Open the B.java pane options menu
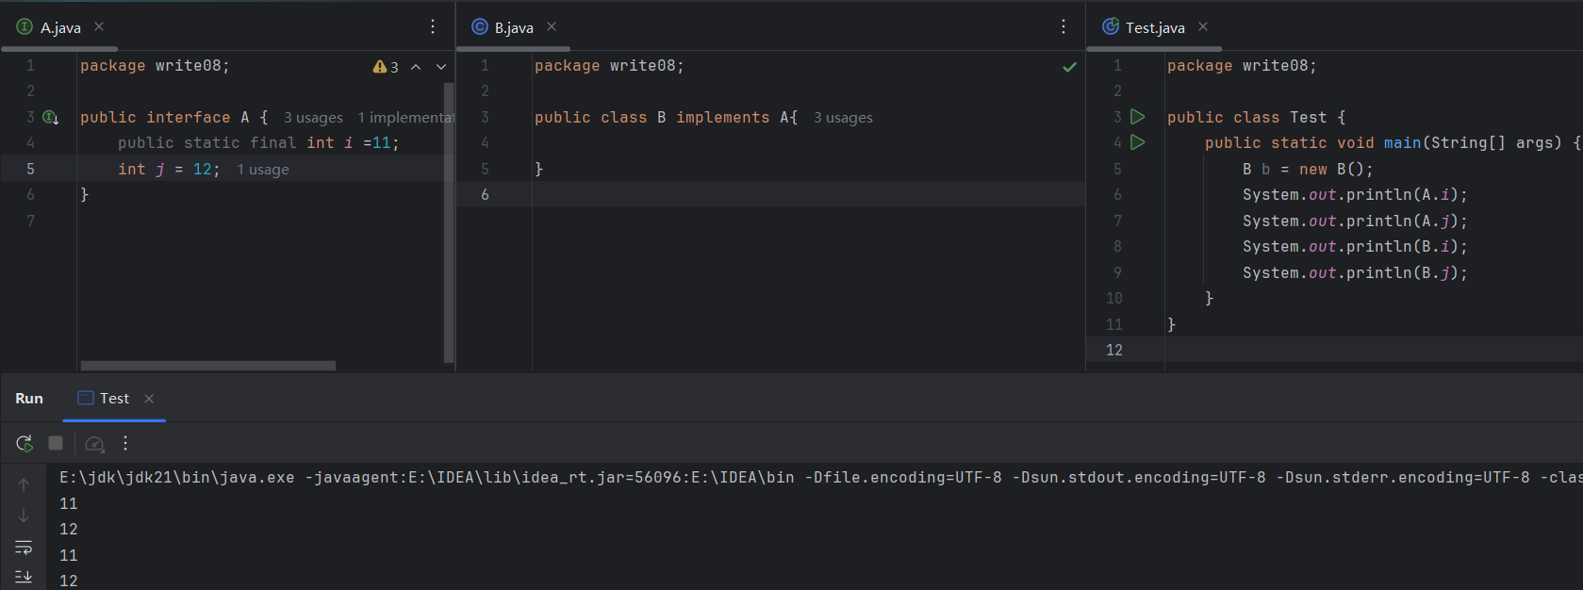Image resolution: width=1583 pixels, height=590 pixels. click(x=1064, y=26)
